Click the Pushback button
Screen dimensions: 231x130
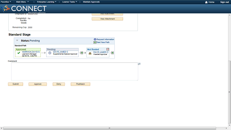click(80, 84)
